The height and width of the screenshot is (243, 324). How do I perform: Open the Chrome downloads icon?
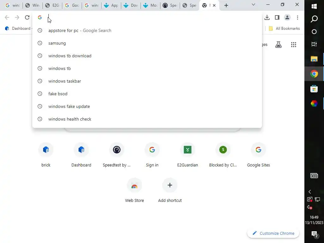point(267,18)
